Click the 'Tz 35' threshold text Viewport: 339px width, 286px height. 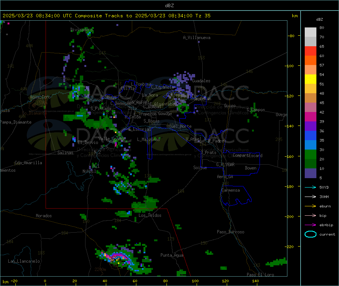point(203,16)
